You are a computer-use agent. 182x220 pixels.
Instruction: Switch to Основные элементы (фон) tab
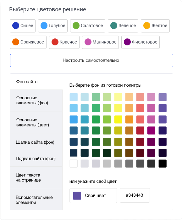(36, 101)
